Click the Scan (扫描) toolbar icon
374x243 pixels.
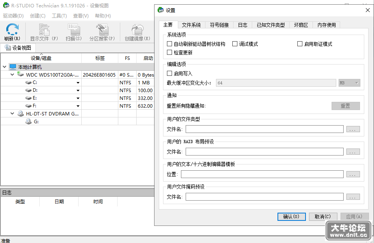[74, 30]
